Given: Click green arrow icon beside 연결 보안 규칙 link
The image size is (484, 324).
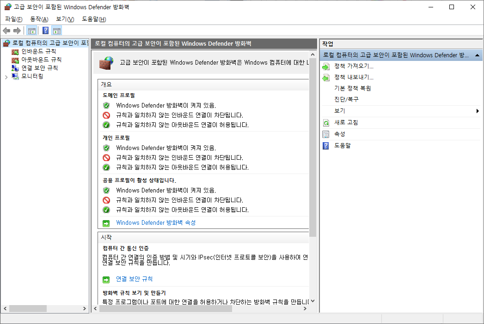Looking at the screenshot, I should tap(106, 280).
